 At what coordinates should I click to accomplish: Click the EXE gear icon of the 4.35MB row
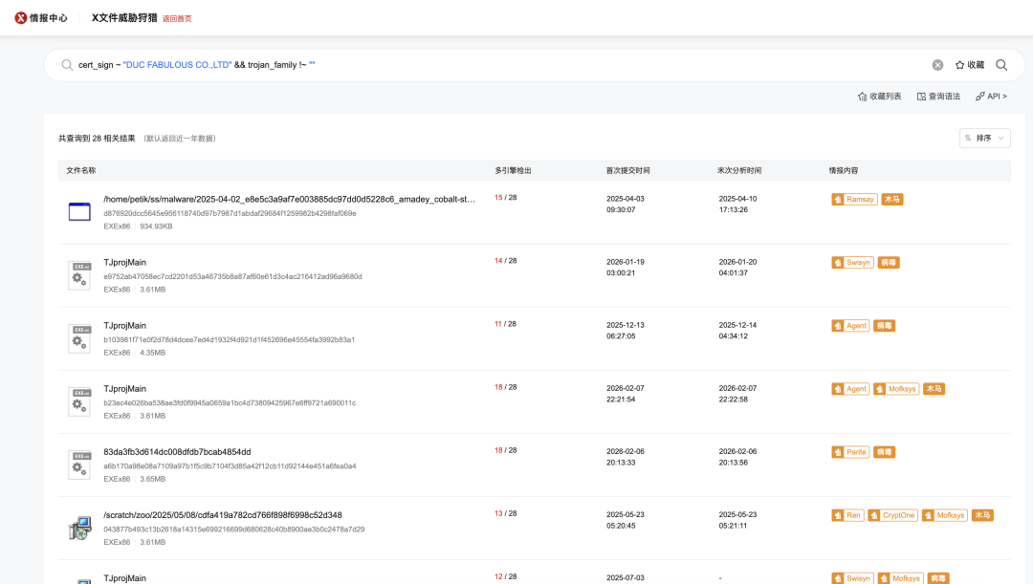pyautogui.click(x=79, y=337)
